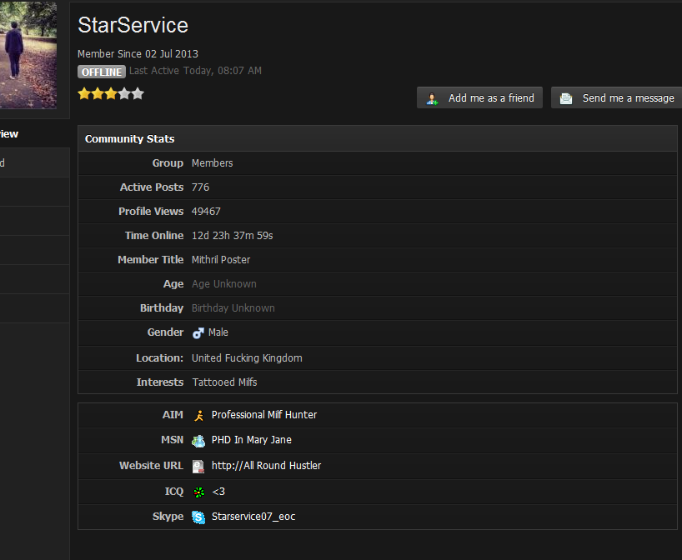Click the Add me as a friend button
Screen dimensions: 682x560
(479, 97)
